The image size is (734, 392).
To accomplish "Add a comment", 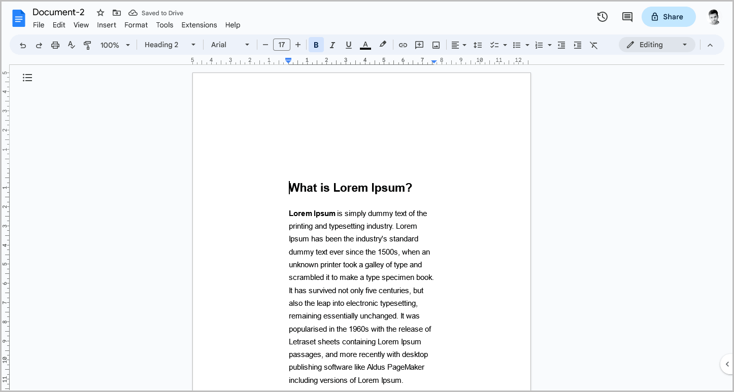I will (x=419, y=45).
